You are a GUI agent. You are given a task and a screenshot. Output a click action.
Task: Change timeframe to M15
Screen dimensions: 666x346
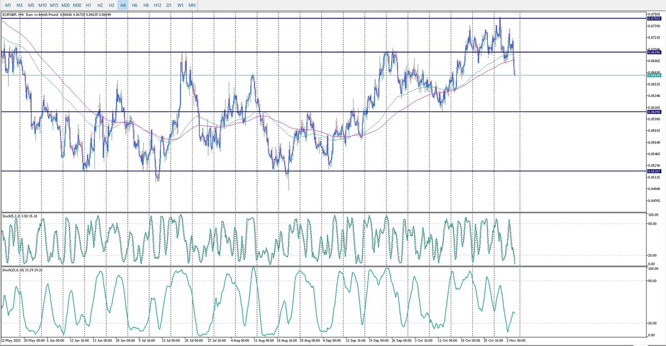[54, 4]
